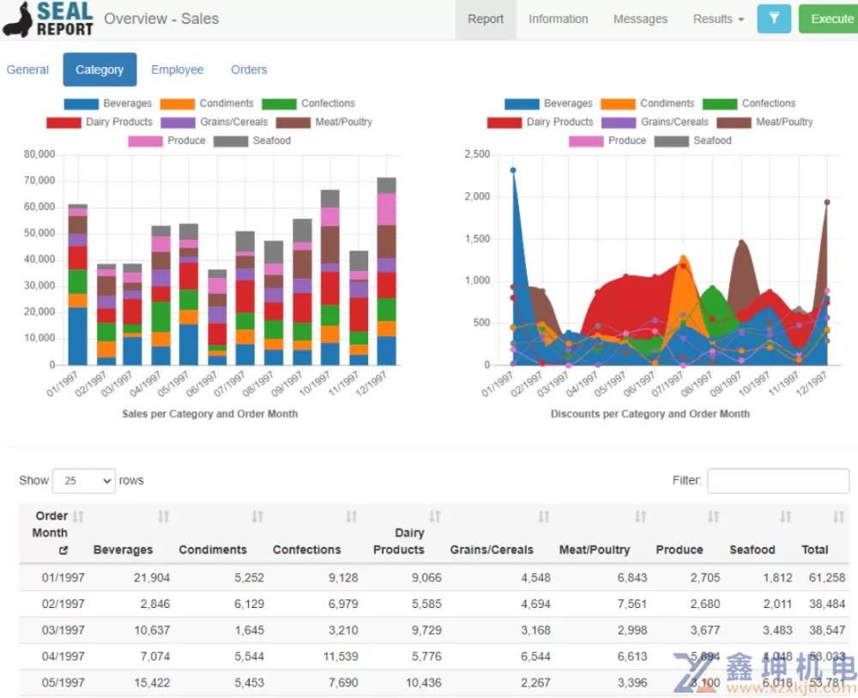Toggle Confections in discounts chart legend
Image resolution: width=858 pixels, height=698 pixels.
750,104
